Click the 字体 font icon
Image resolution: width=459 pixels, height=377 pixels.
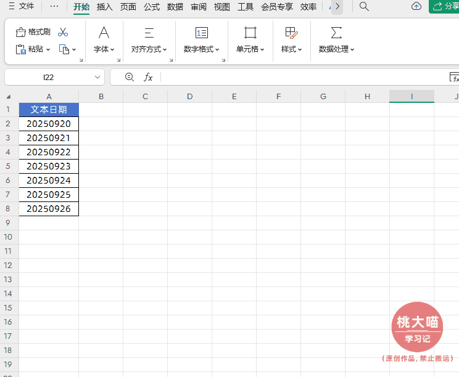pos(104,33)
